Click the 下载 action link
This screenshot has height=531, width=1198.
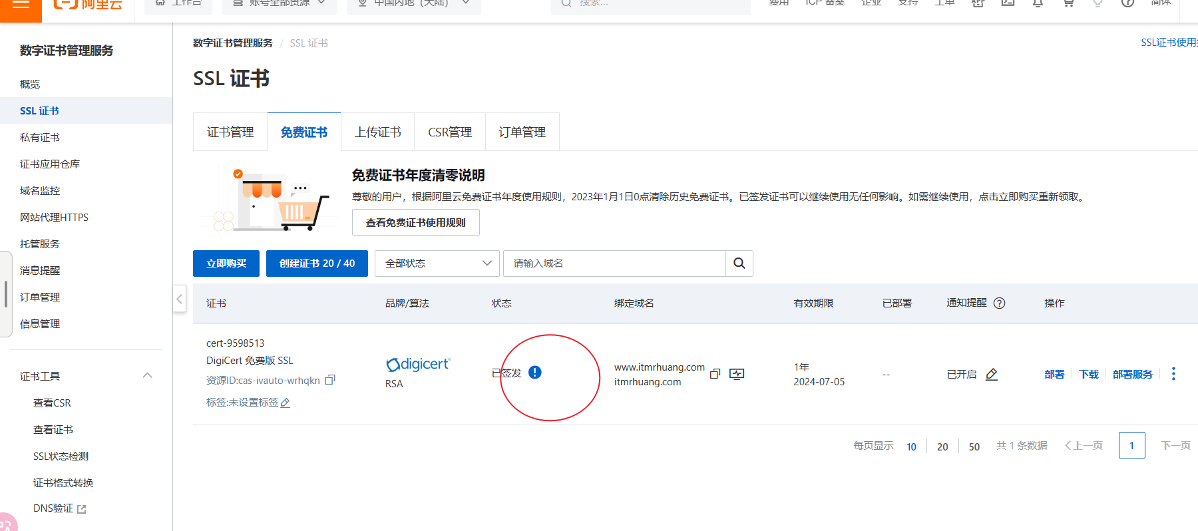[x=1089, y=375]
